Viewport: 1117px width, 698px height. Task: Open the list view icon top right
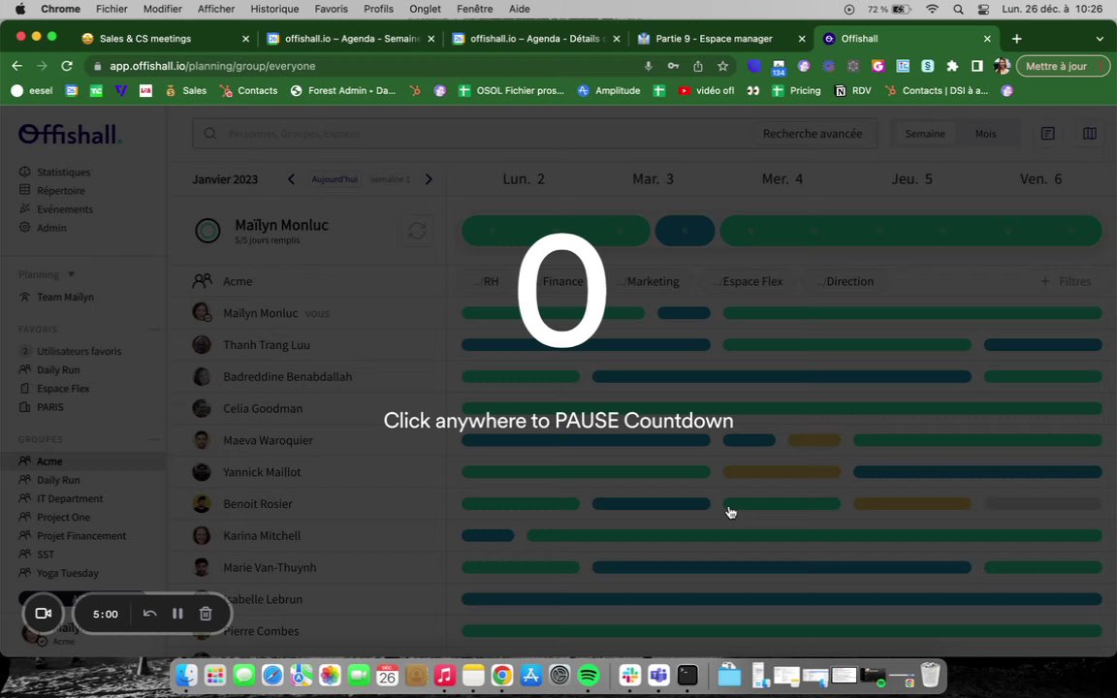(x=1047, y=133)
